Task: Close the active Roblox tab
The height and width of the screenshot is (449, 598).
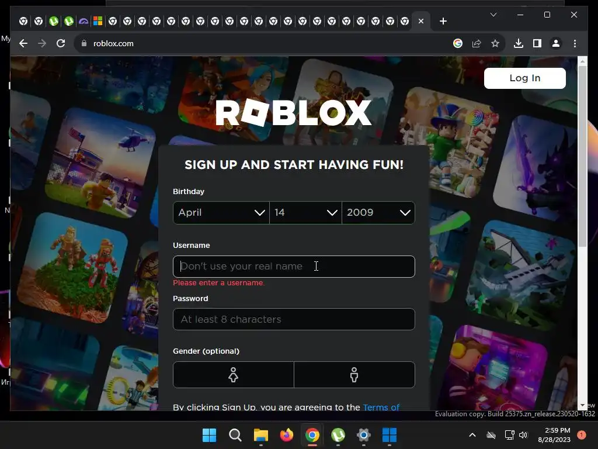Action: (x=420, y=22)
